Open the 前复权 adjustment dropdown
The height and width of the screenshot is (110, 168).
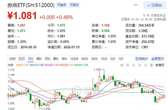[160, 65]
